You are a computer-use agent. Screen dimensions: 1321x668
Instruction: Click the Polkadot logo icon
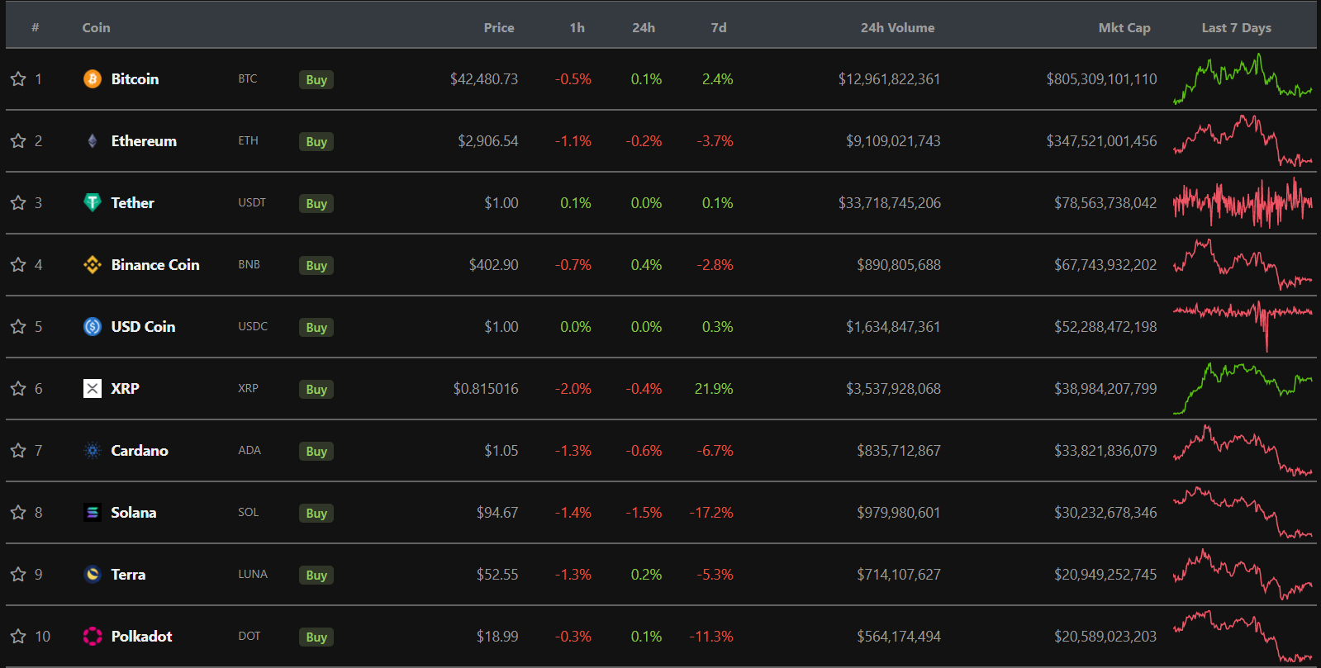pyautogui.click(x=93, y=636)
